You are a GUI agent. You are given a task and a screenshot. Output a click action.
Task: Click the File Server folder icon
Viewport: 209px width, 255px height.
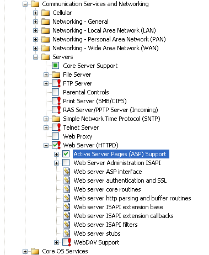(x=56, y=75)
